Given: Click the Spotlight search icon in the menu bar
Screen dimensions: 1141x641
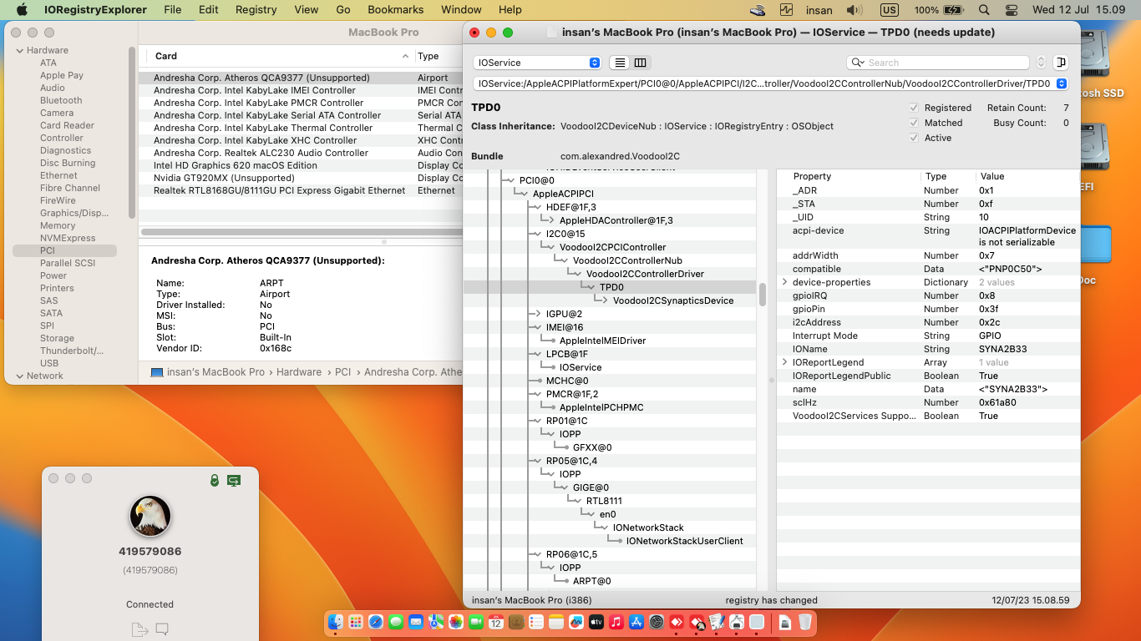Looking at the screenshot, I should pyautogui.click(x=984, y=10).
